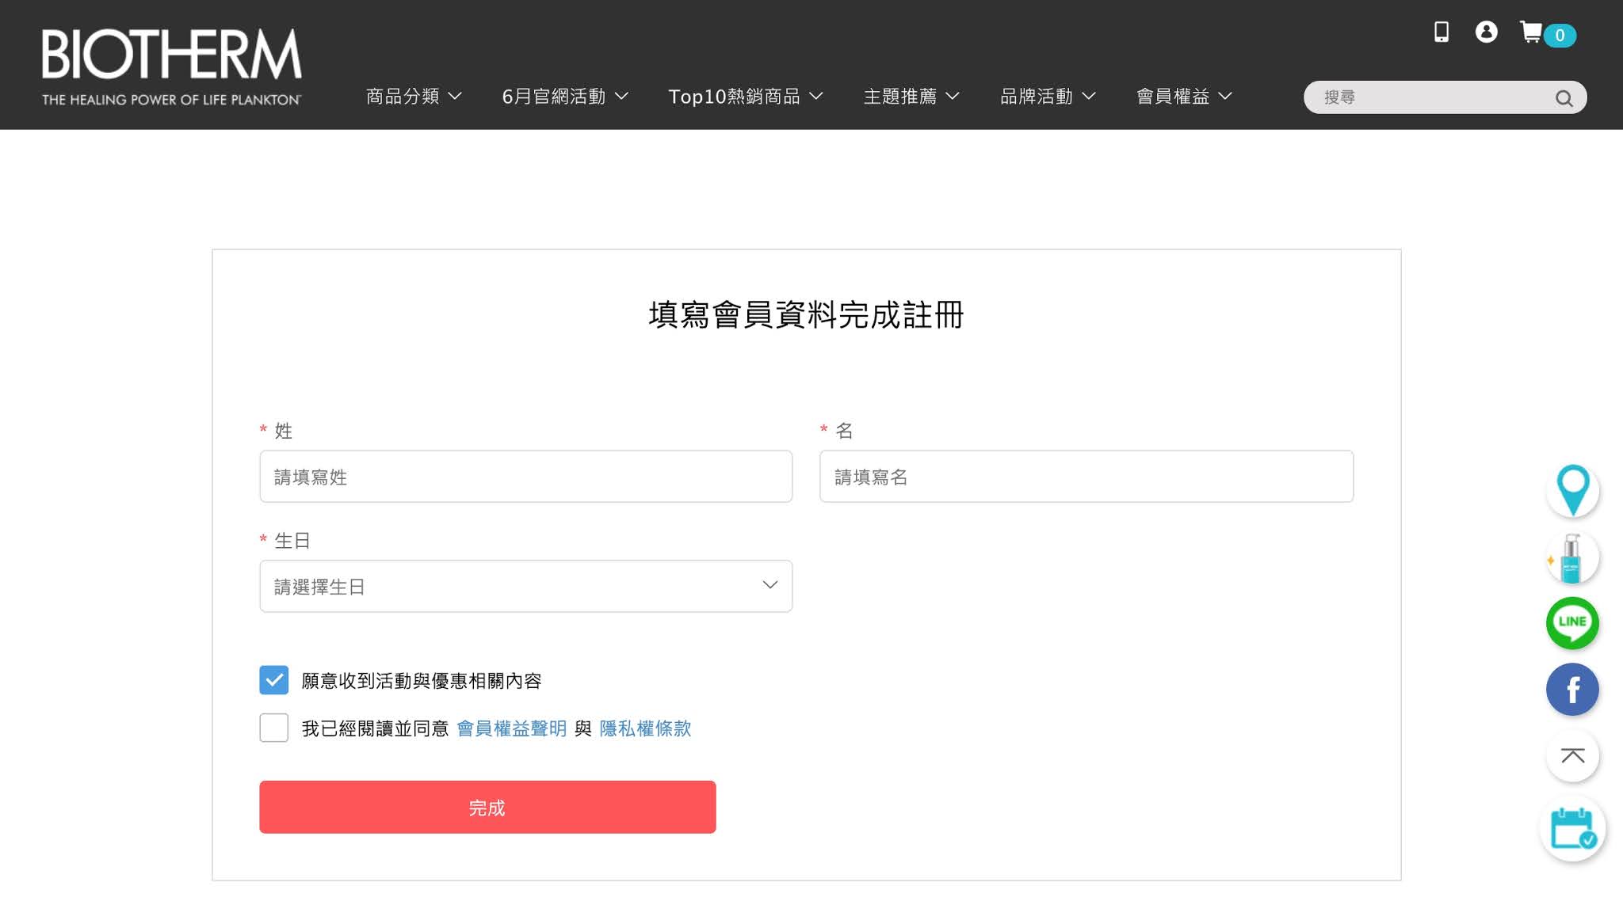This screenshot has width=1623, height=905.
Task: Open the Facebook icon
Action: point(1572,690)
